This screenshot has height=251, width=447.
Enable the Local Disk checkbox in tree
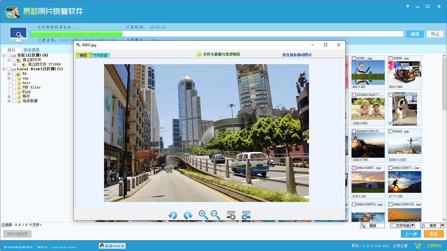[8, 69]
